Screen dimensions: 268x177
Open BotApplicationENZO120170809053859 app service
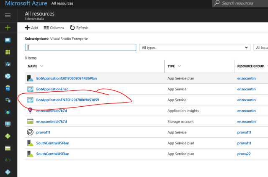click(67, 100)
